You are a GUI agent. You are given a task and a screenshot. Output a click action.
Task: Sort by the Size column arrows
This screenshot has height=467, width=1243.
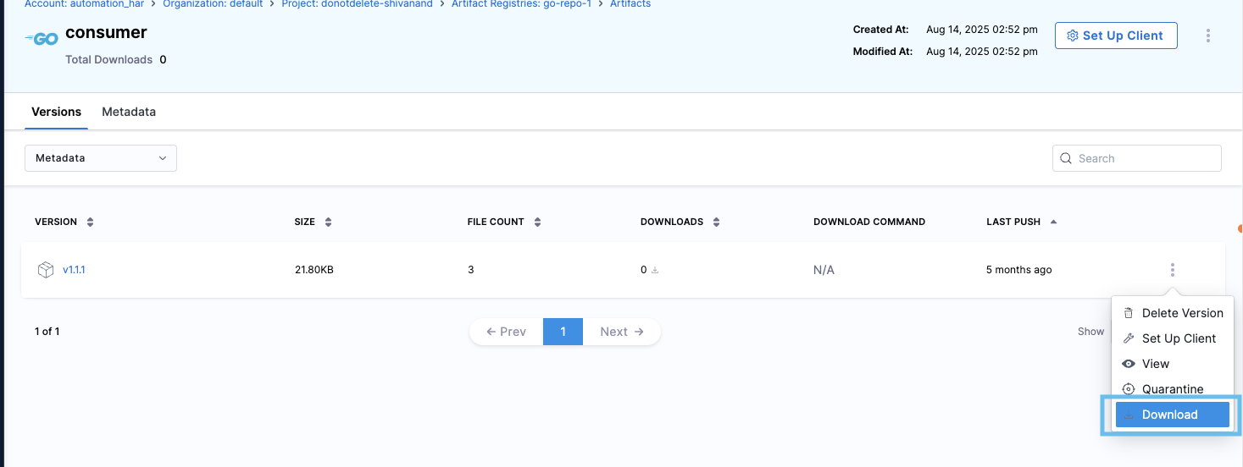tap(328, 223)
